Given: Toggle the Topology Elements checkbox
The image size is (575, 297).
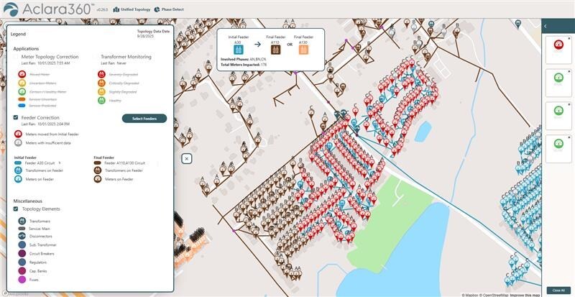Looking at the screenshot, I should [x=16, y=209].
